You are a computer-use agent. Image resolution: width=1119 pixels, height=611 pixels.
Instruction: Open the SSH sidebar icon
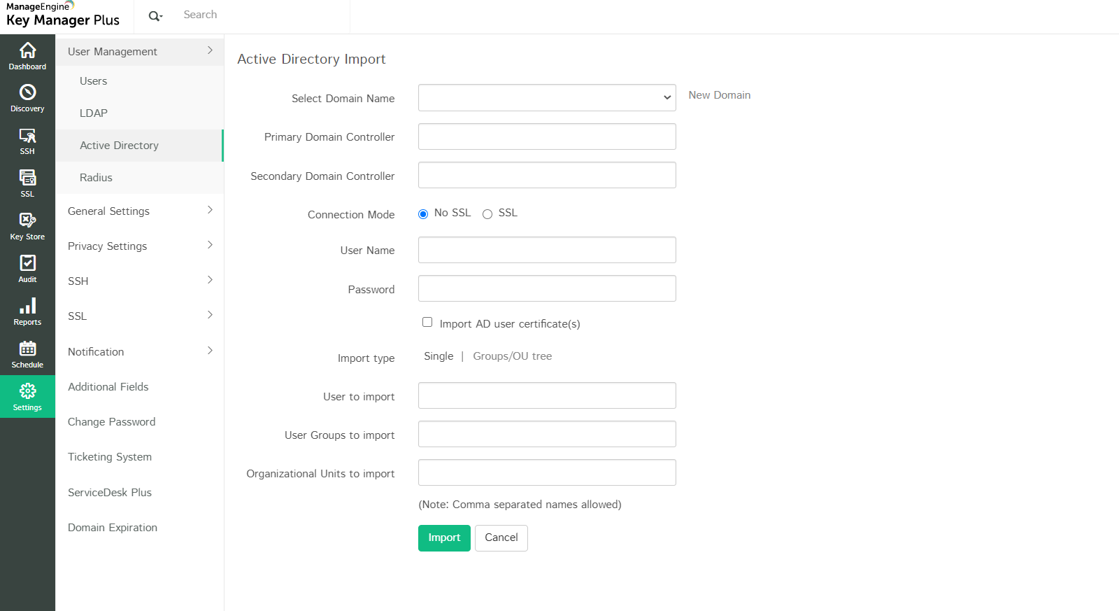[27, 136]
